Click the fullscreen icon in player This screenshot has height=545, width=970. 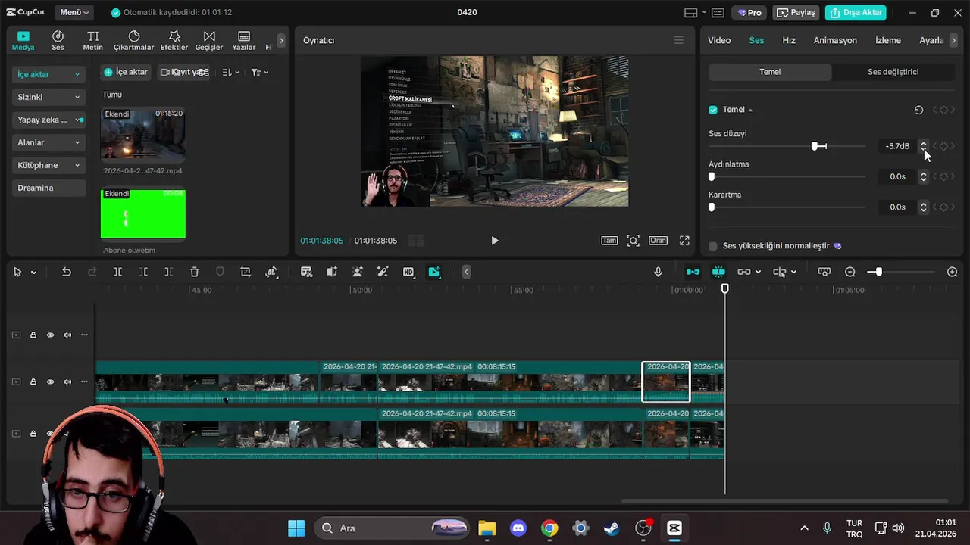684,241
